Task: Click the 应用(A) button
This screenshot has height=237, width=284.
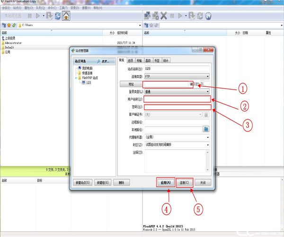Action: pos(165,182)
